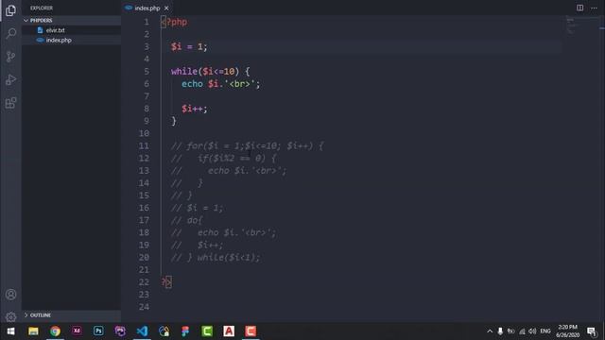Click the closing '?>' tag on line 22
The height and width of the screenshot is (340, 605).
click(166, 281)
